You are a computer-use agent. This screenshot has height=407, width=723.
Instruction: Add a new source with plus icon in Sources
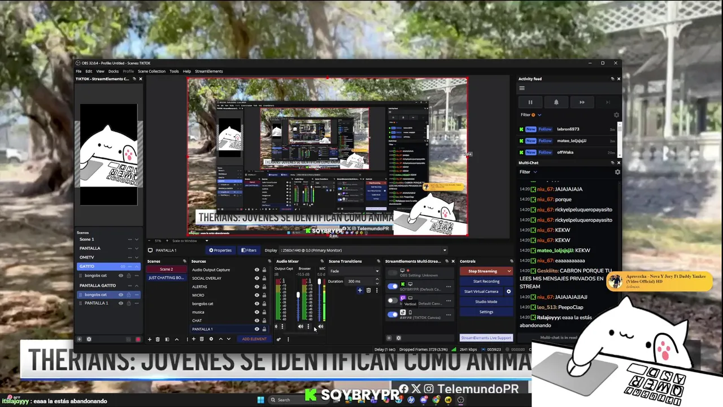pos(193,339)
